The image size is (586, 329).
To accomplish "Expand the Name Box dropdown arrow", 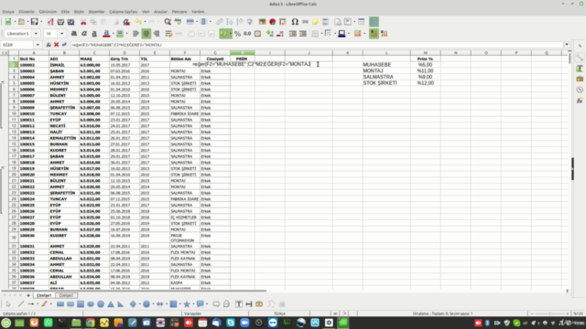I will (38, 45).
